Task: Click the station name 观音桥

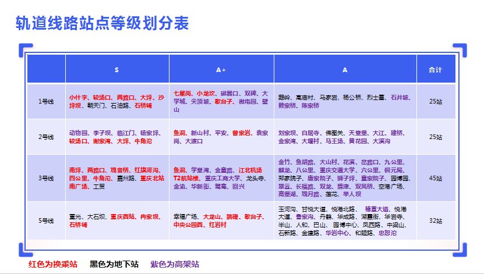Action: (120, 170)
